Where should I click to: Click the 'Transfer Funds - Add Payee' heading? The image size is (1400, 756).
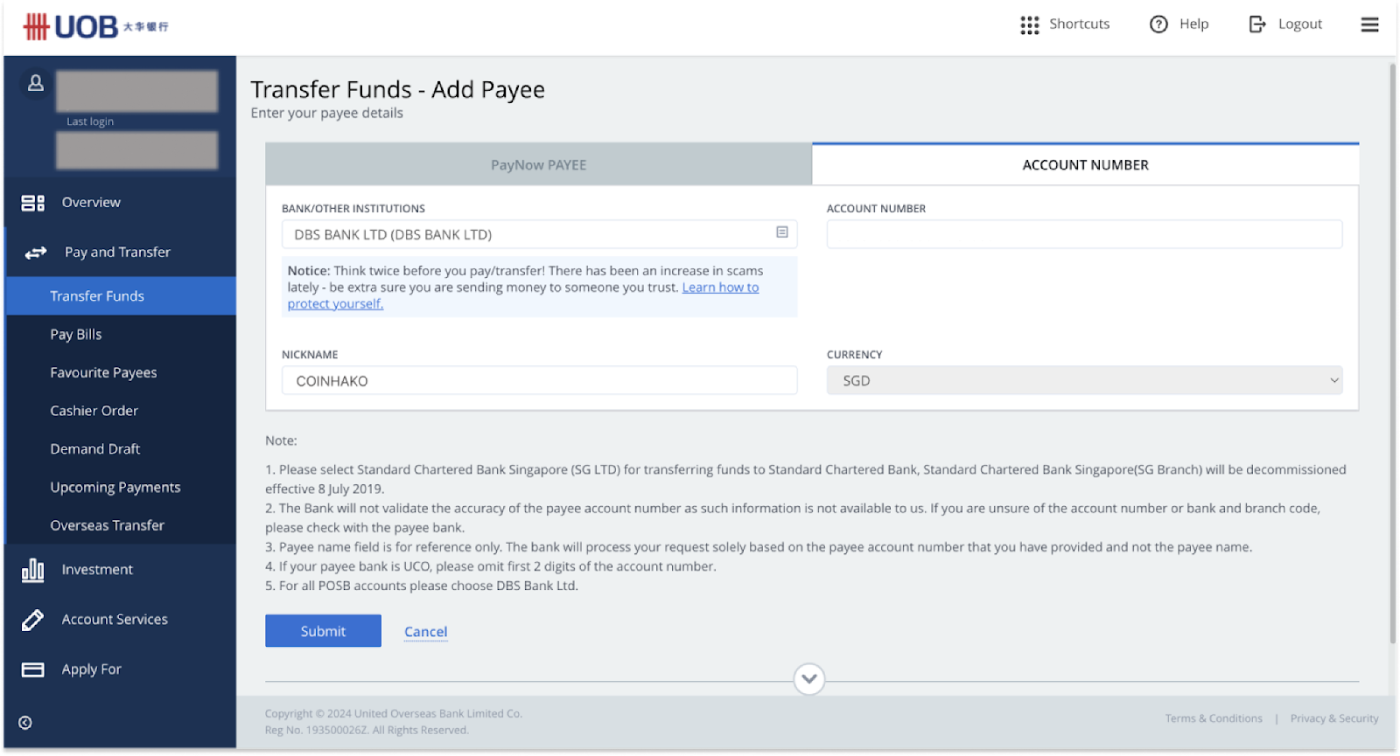coord(397,89)
